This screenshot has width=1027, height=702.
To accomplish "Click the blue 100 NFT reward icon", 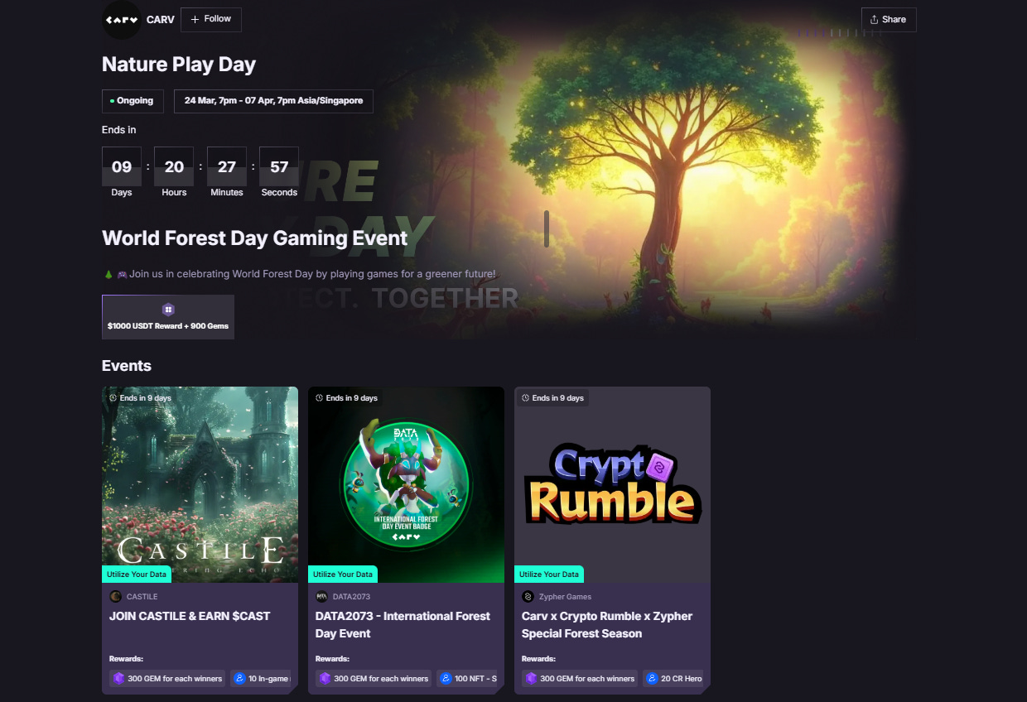I will click(x=446, y=678).
